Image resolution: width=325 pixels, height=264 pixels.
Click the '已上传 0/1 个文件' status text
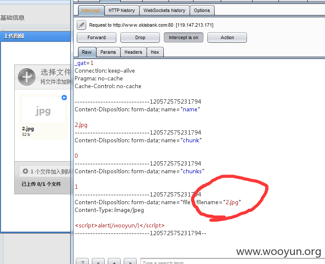pyautogui.click(x=41, y=184)
